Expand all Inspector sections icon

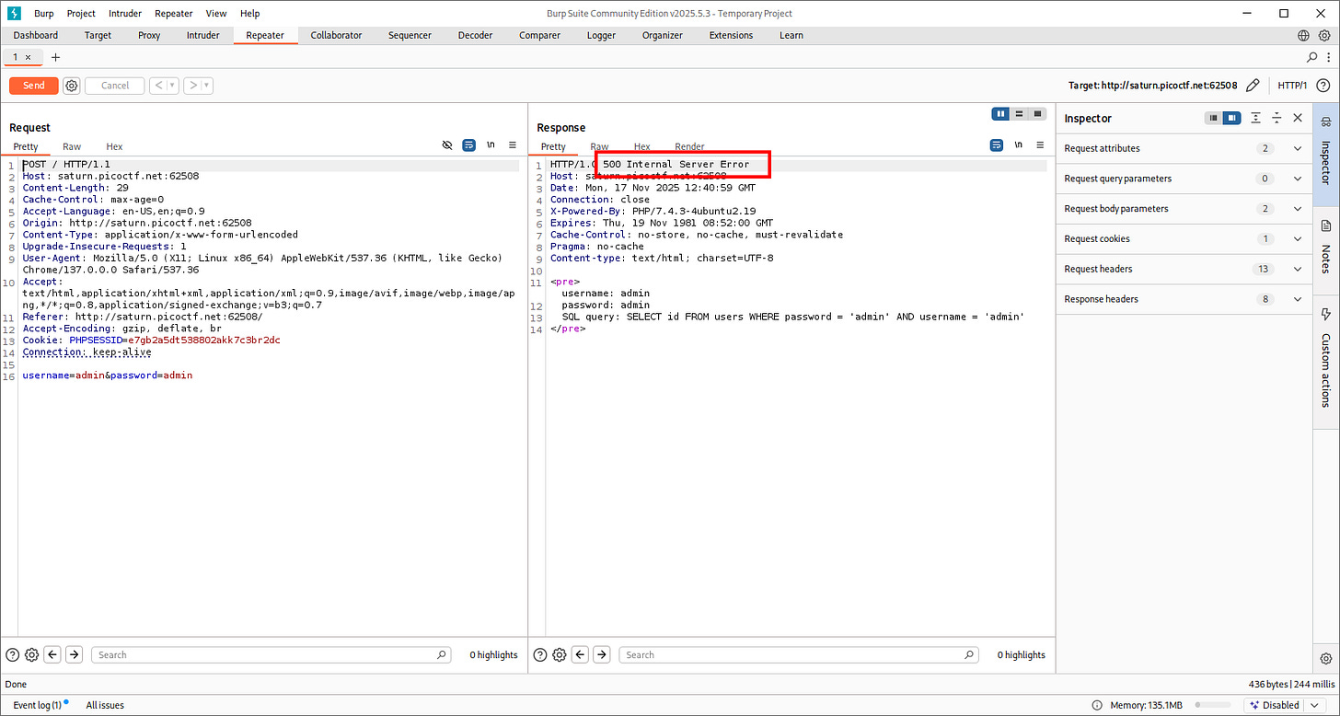coord(1256,118)
